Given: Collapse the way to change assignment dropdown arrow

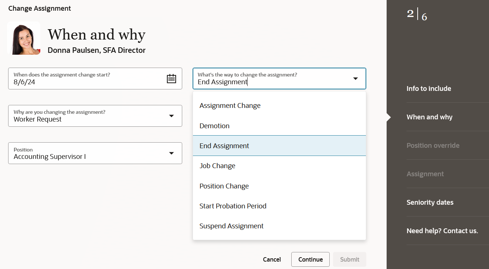Looking at the screenshot, I should pos(356,78).
